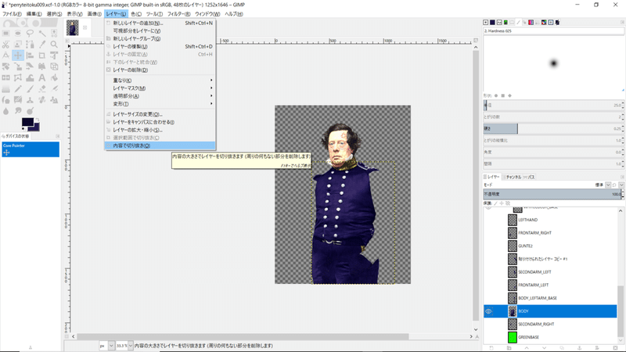Choose 新しいレイヤーの追加(N) menu entry
This screenshot has height=352, width=626.
(160, 23)
